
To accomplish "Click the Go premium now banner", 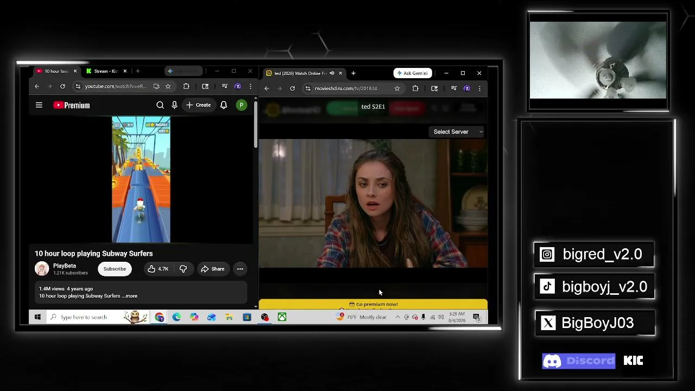I will click(373, 305).
